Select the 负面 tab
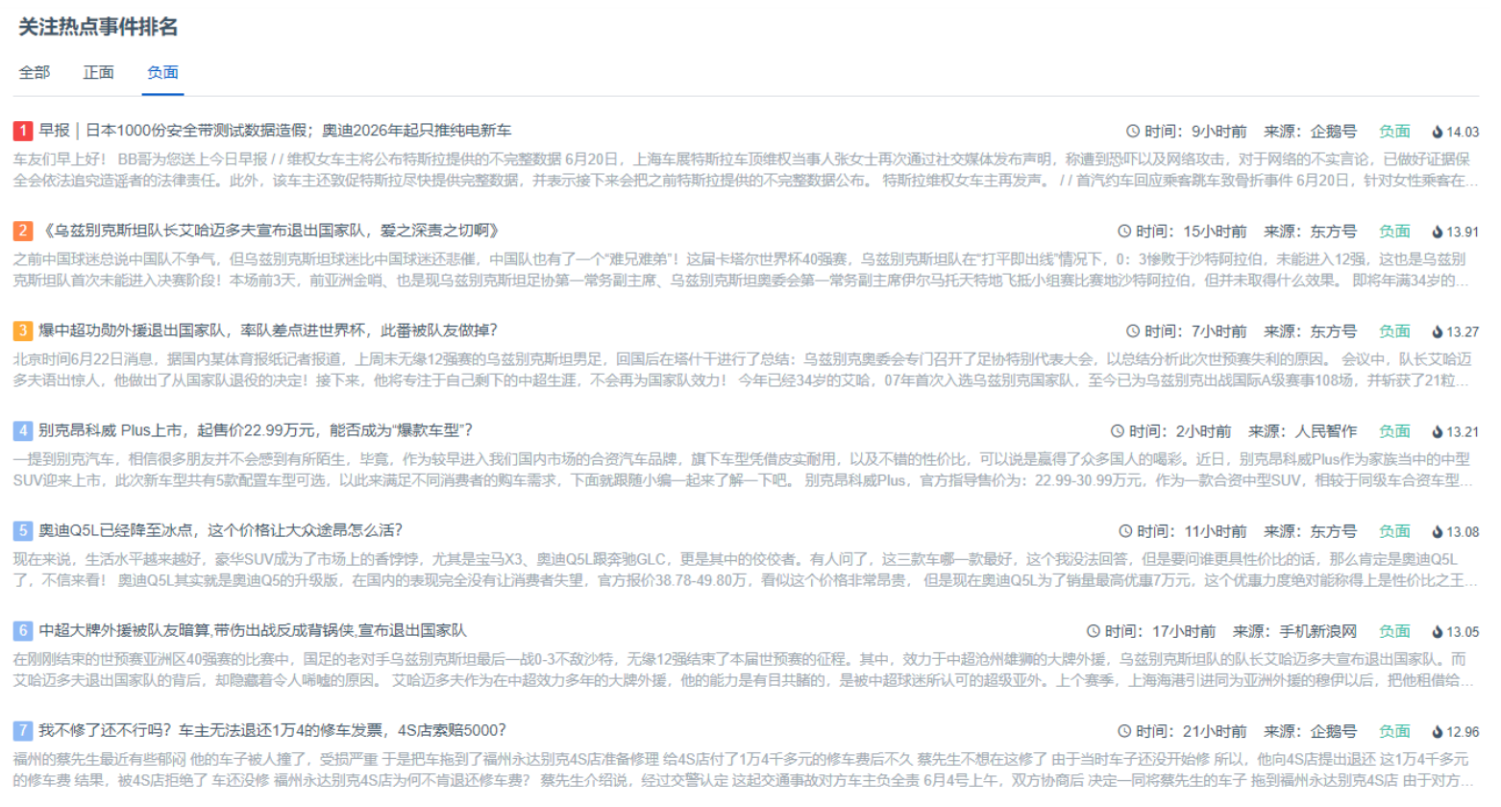The width and height of the screenshot is (1501, 807). coord(162,73)
